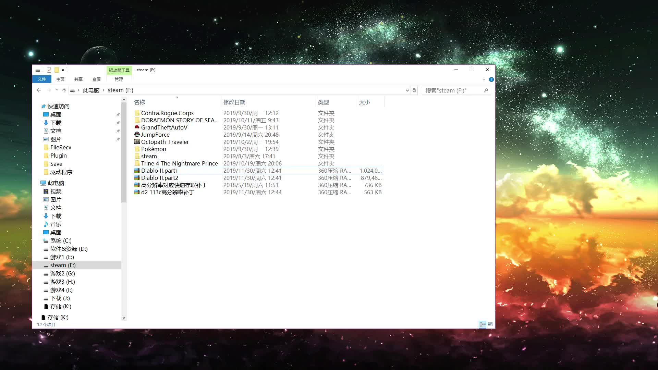
Task: Open pinned 下载 under quick access
Action: [56, 123]
